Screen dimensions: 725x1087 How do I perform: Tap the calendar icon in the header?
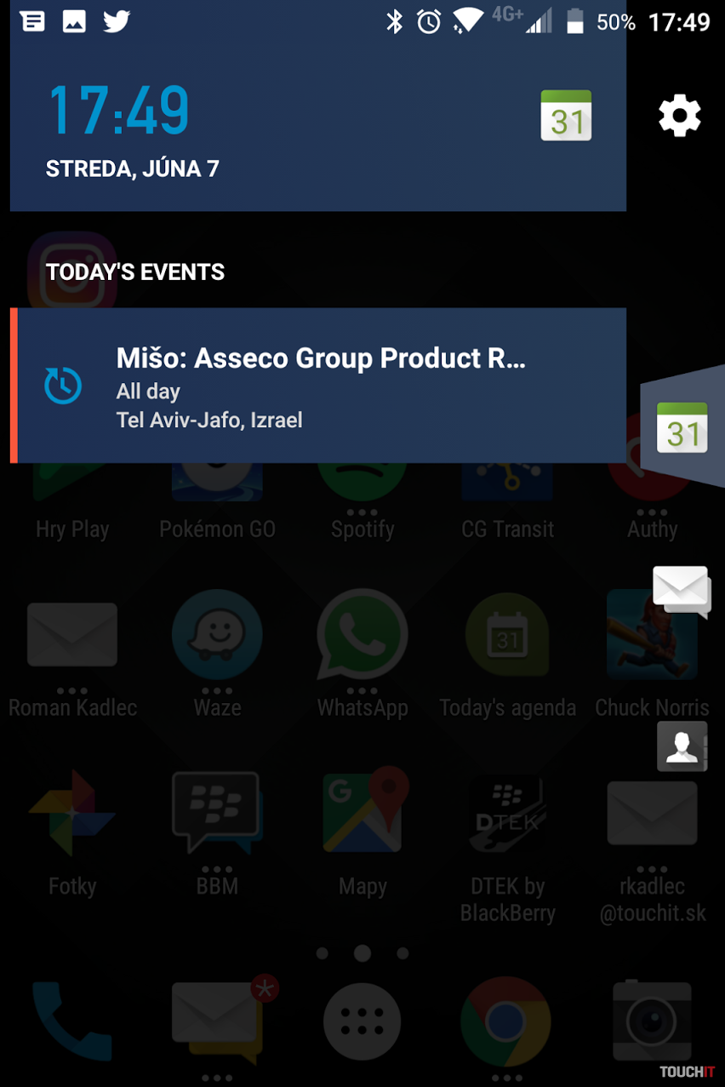tap(566, 115)
